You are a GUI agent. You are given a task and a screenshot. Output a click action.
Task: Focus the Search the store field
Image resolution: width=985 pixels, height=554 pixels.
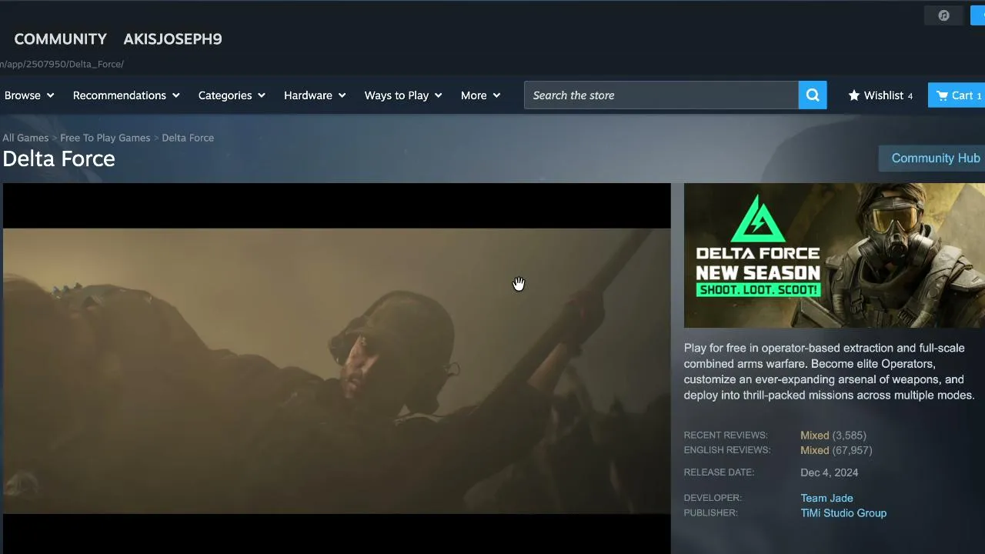point(661,95)
